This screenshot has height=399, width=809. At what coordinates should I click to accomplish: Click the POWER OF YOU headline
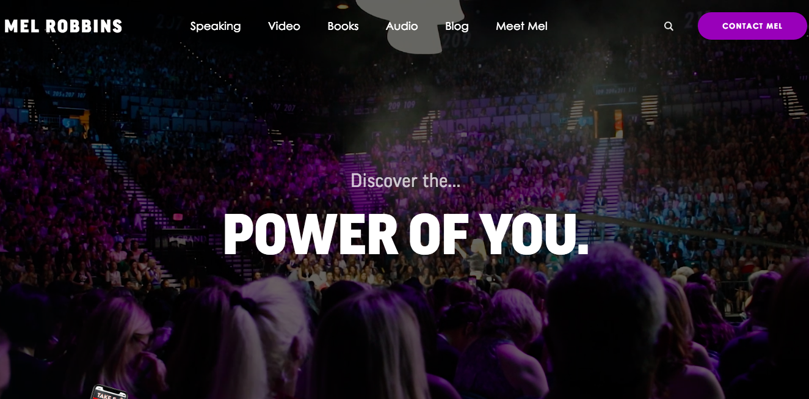[405, 235]
